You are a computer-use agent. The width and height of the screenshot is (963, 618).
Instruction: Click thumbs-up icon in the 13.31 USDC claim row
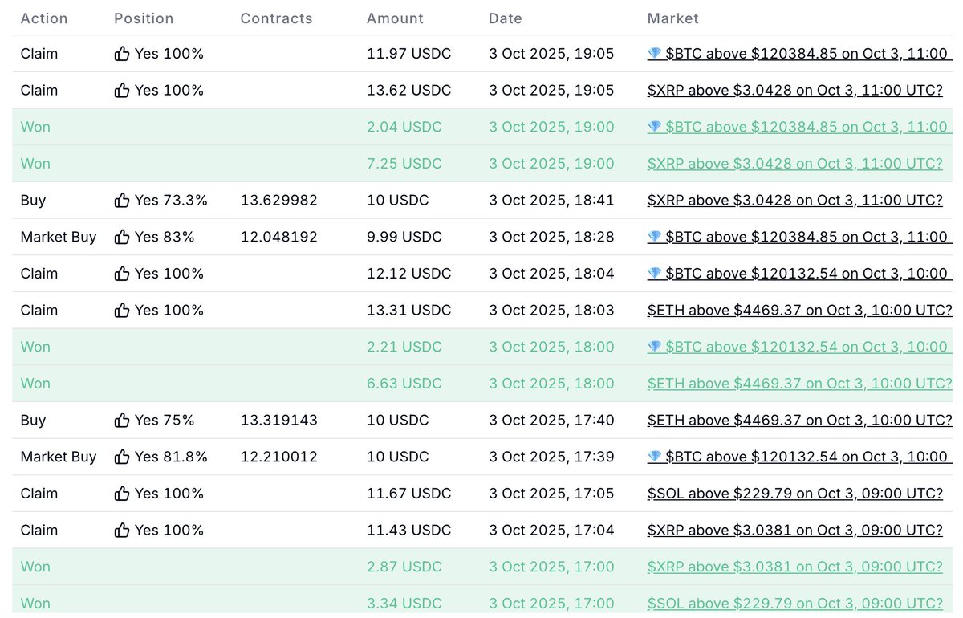[x=122, y=311]
